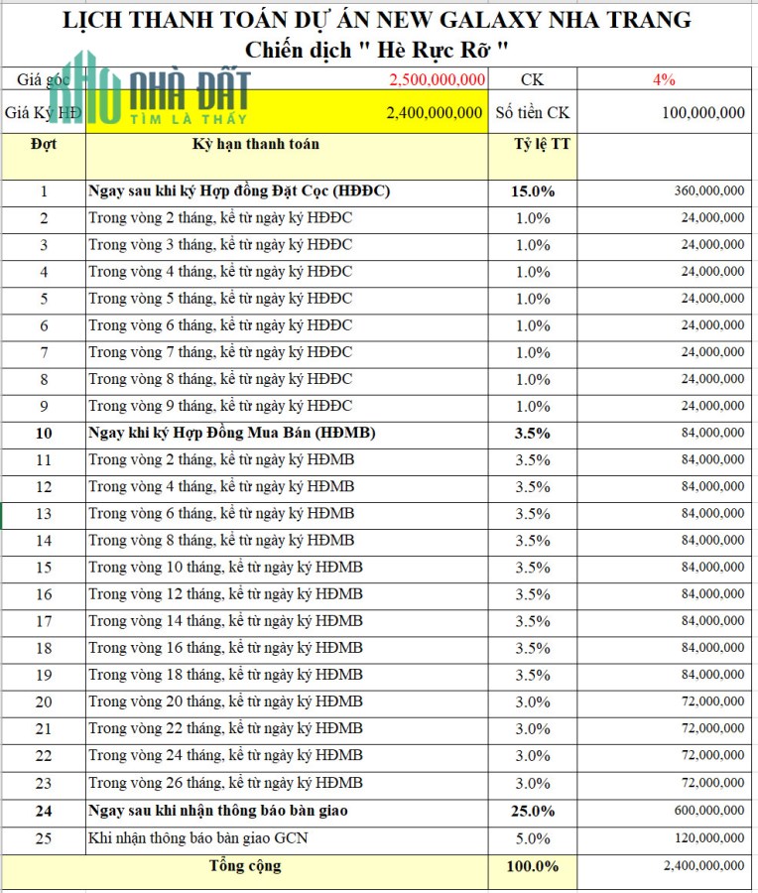Image resolution: width=758 pixels, height=893 pixels.
Task: Click the 5.0% rate cell
Action: [533, 838]
